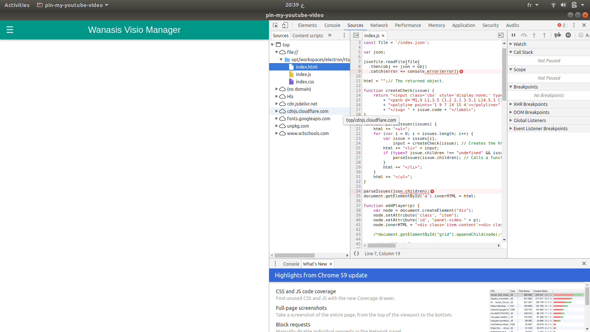The image size is (590, 332).
Task: Open the Console drawer tab
Action: [x=291, y=264]
